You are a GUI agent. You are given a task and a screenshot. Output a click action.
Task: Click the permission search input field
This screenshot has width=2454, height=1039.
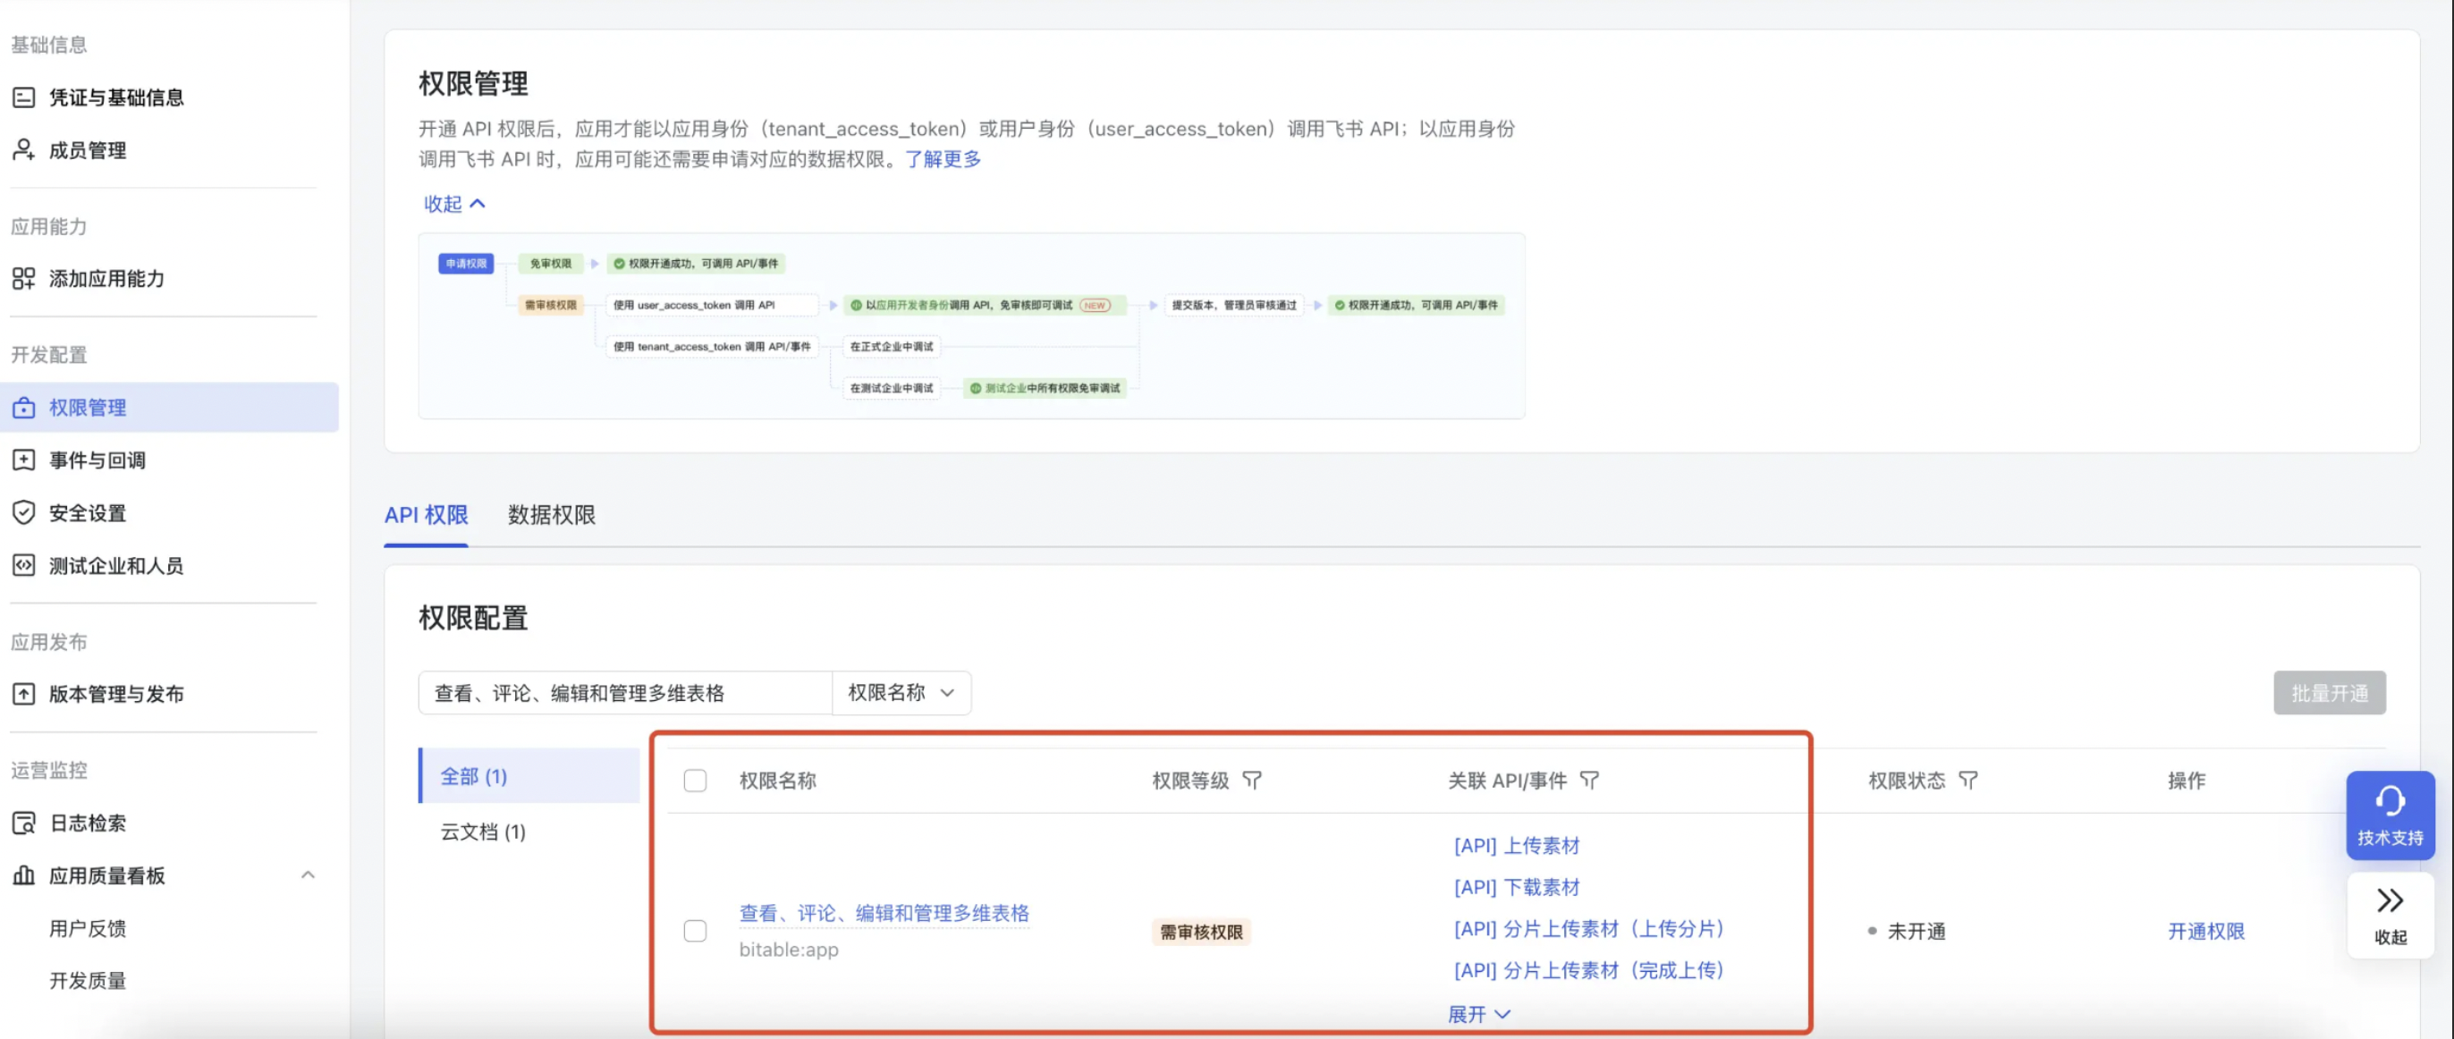(x=624, y=692)
